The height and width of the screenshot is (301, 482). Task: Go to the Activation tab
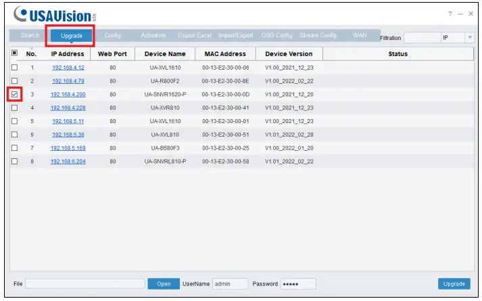[153, 35]
